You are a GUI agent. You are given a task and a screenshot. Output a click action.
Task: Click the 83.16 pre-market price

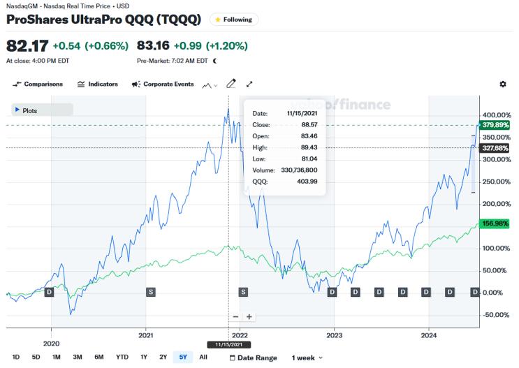coord(153,45)
